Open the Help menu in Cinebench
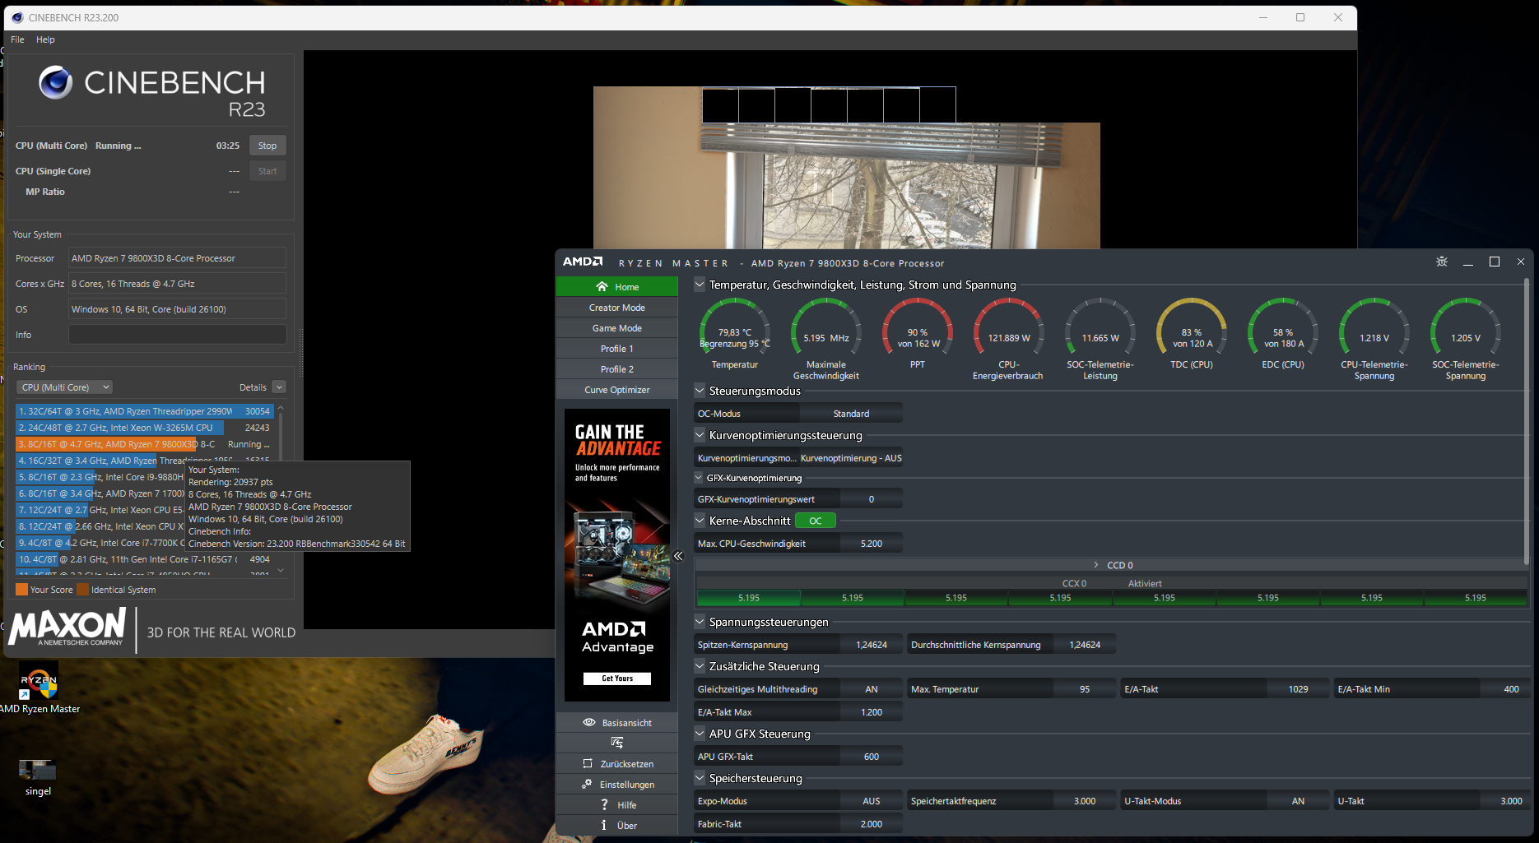1539x843 pixels. coord(45,39)
